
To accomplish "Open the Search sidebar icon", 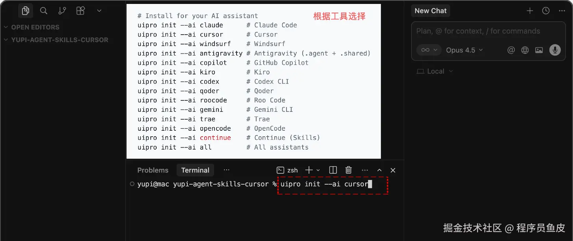I will 44,11.
